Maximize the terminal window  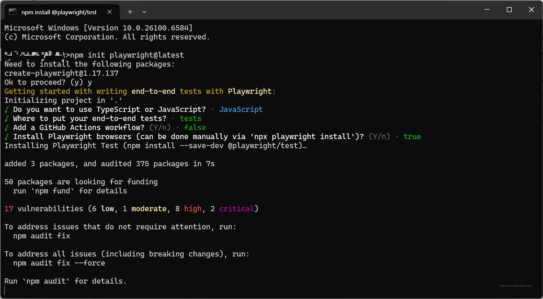coord(509,10)
